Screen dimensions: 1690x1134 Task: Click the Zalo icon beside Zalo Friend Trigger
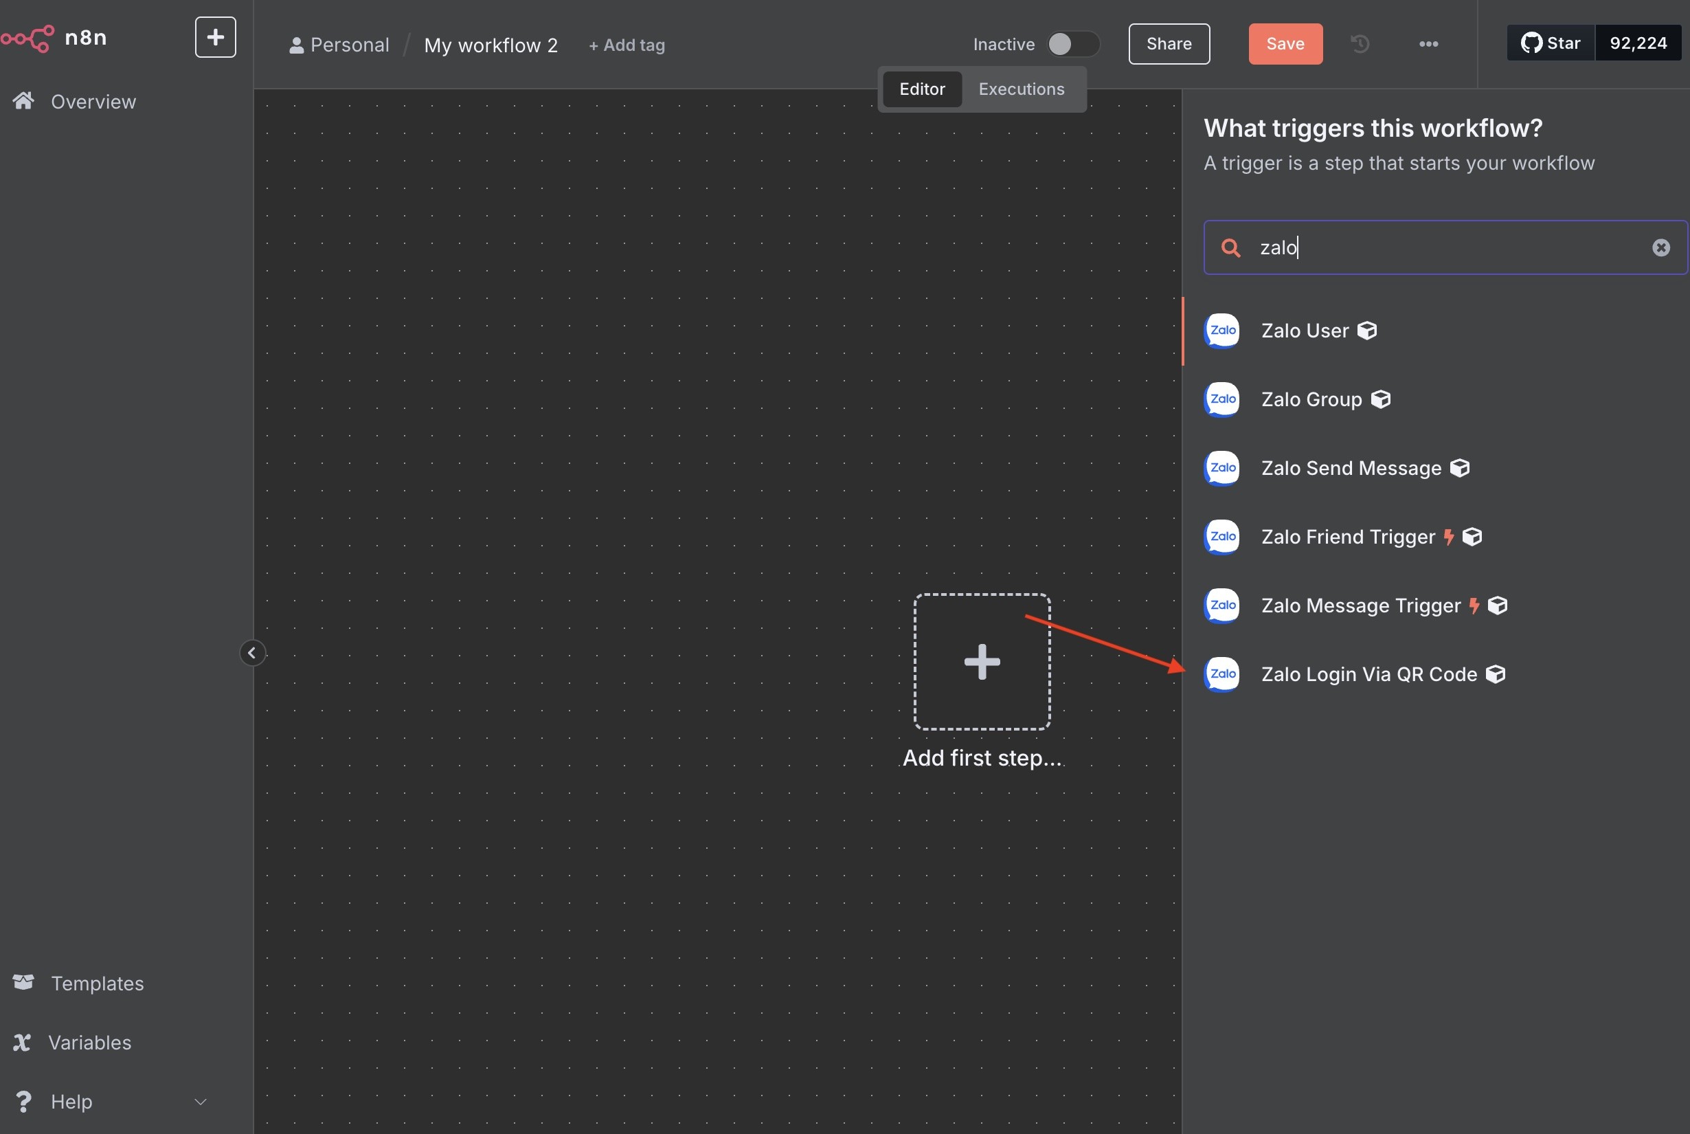tap(1221, 537)
